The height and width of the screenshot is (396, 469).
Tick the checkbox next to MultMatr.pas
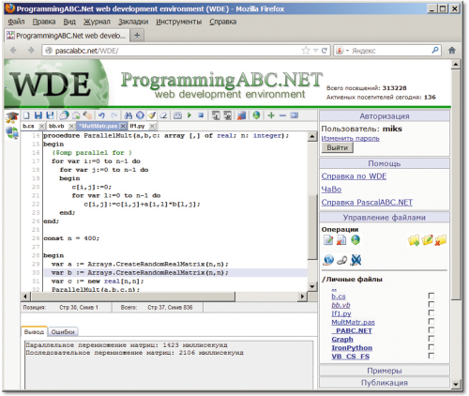(431, 321)
